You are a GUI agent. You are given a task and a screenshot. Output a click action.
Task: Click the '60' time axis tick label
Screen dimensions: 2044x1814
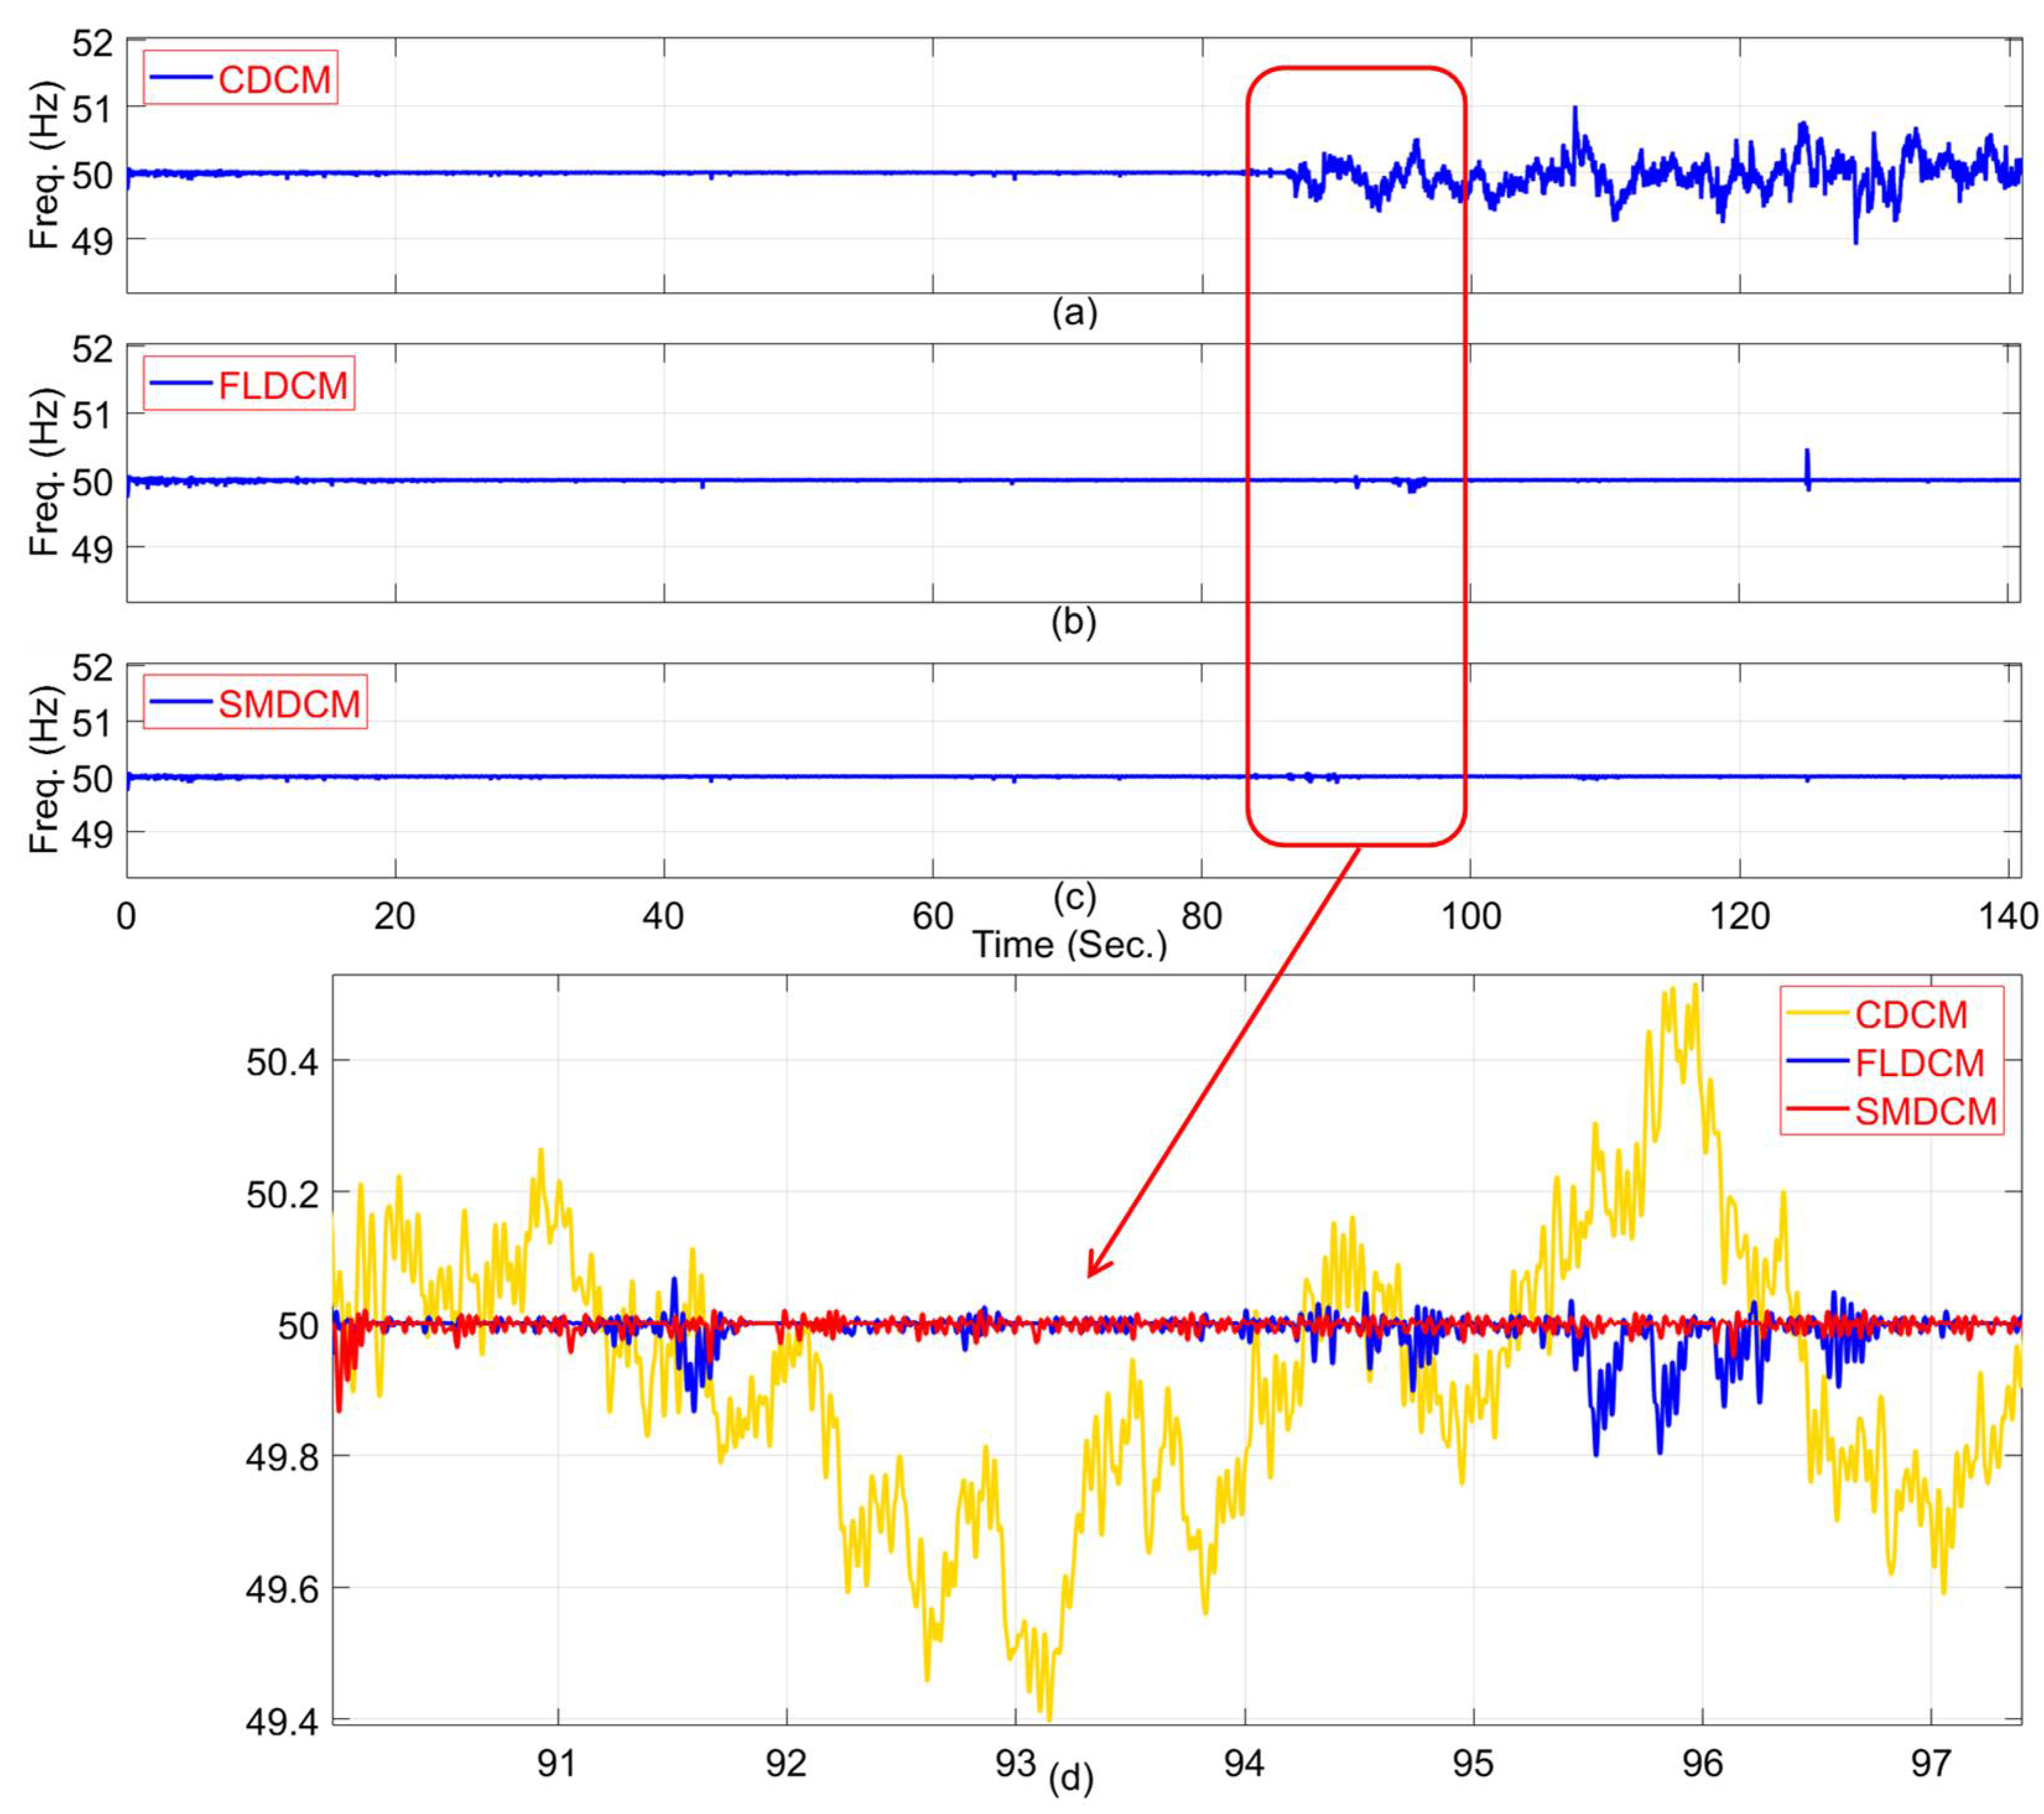[x=932, y=916]
